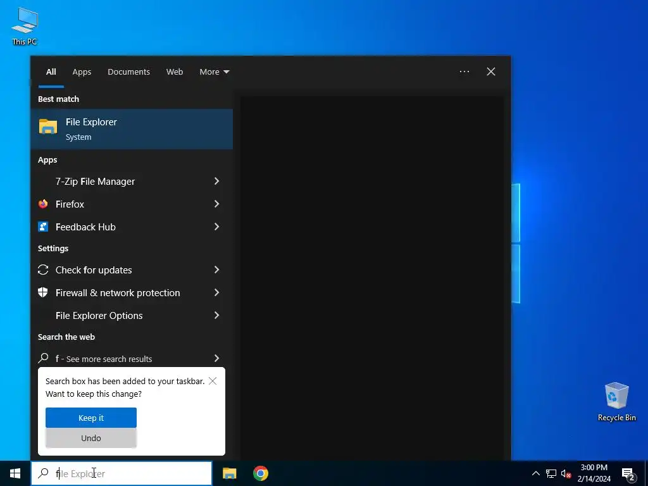Switch to the Documents search tab

click(128, 72)
